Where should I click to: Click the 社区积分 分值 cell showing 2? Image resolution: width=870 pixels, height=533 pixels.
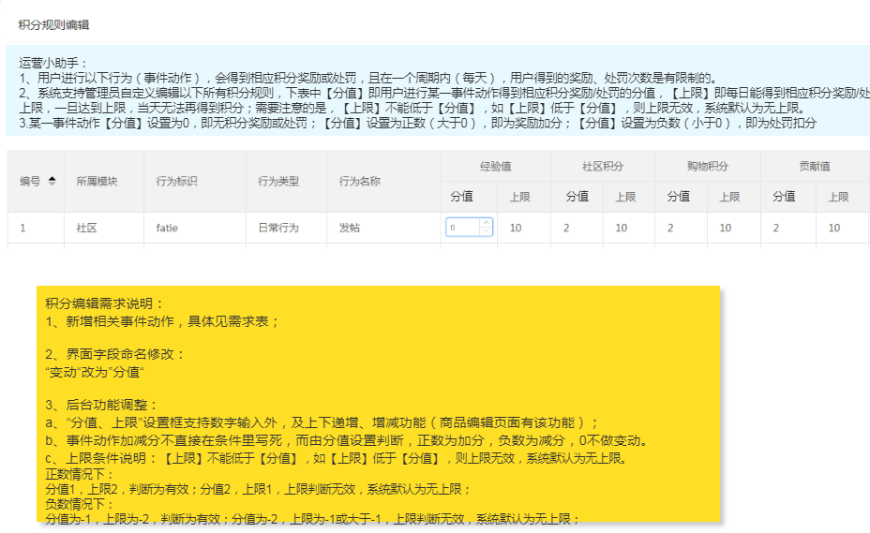tap(566, 228)
